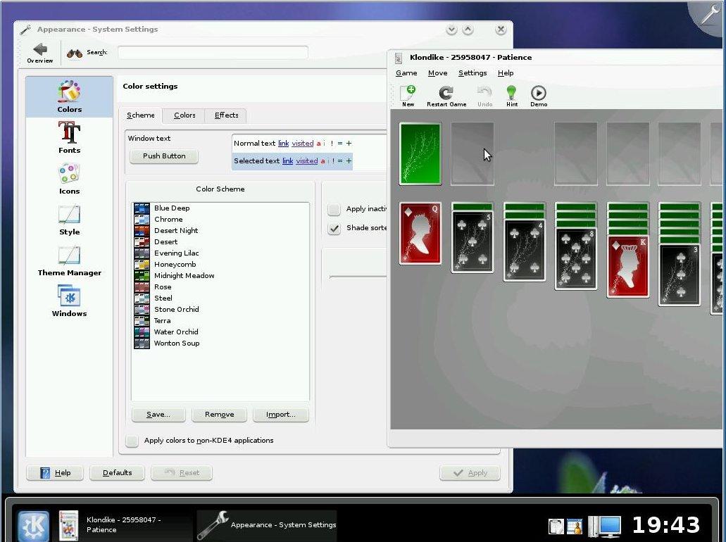726x542 pixels.
Task: Select the Queen of diamonds card
Action: click(x=420, y=234)
